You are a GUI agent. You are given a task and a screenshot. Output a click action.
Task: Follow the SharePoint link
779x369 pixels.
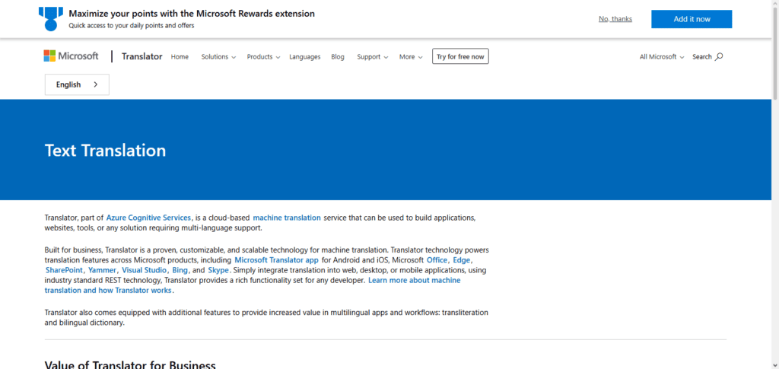tap(64, 270)
